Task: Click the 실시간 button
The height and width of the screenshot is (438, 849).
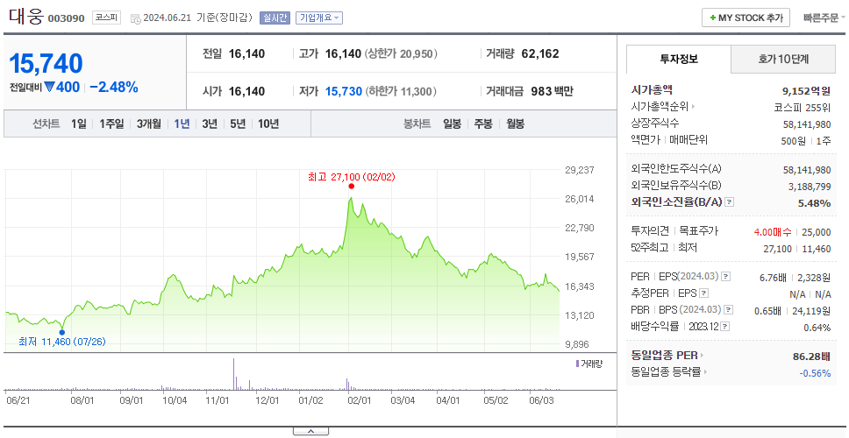Action: [x=275, y=18]
